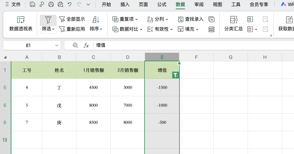The height and width of the screenshot is (154, 294).
Task: Open outline settings dialog launcher
Action: pyautogui.click(x=271, y=35)
